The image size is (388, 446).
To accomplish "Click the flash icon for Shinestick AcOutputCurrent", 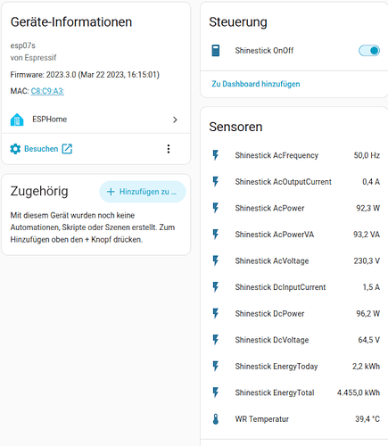I will click(216, 182).
